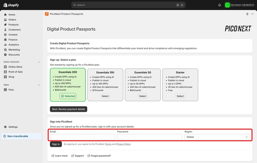Pin the PicoNext app using pin icon

(247, 14)
